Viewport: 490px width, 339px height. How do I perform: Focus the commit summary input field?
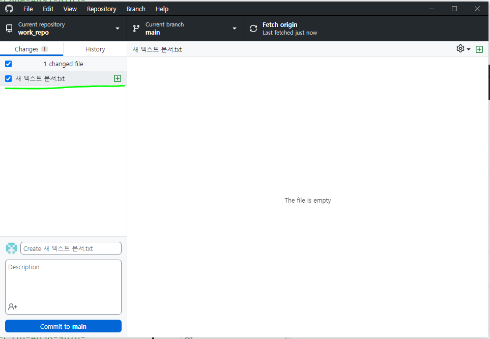[71, 248]
